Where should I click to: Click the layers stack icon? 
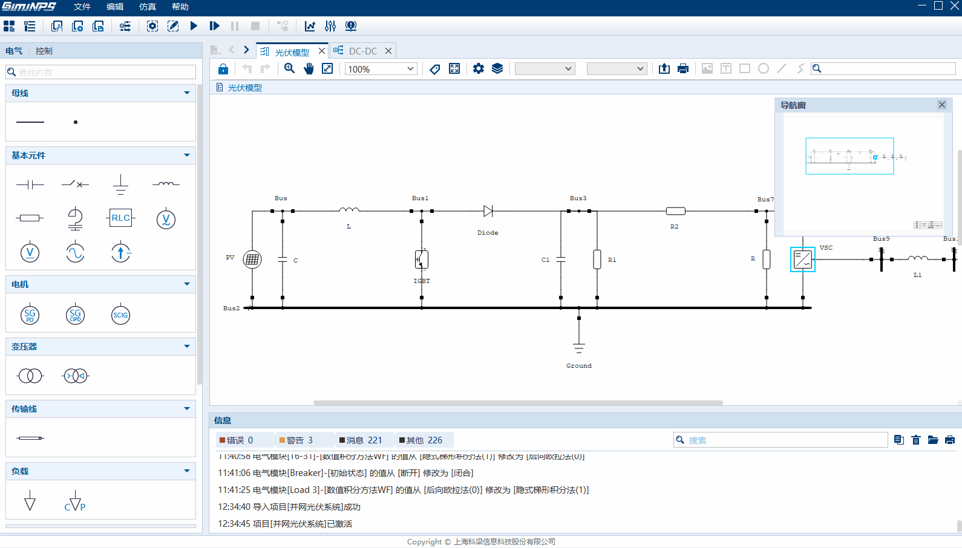(x=497, y=69)
